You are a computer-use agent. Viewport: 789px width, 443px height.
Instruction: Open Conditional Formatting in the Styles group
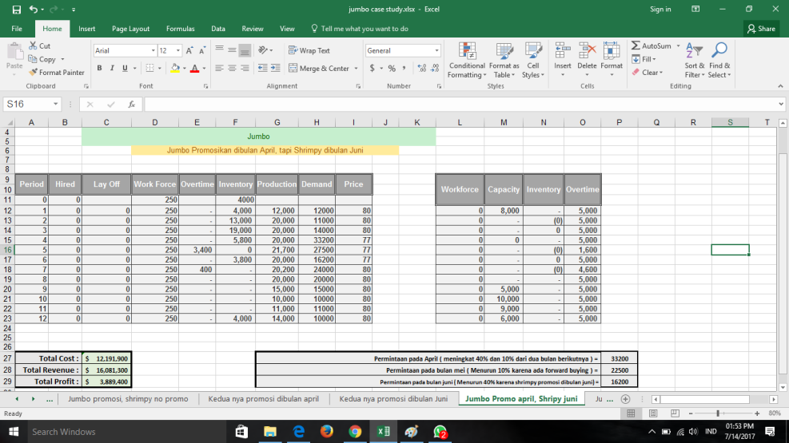click(x=466, y=60)
